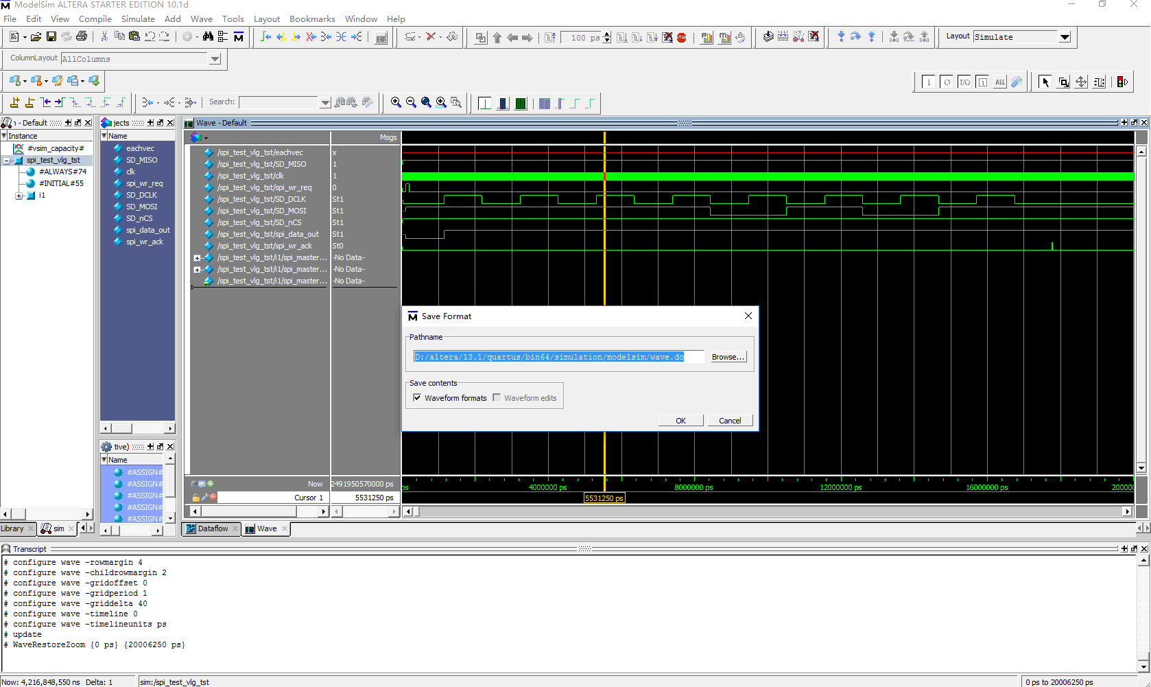
Task: Open the Layout Simulate dropdown
Action: click(x=1065, y=37)
